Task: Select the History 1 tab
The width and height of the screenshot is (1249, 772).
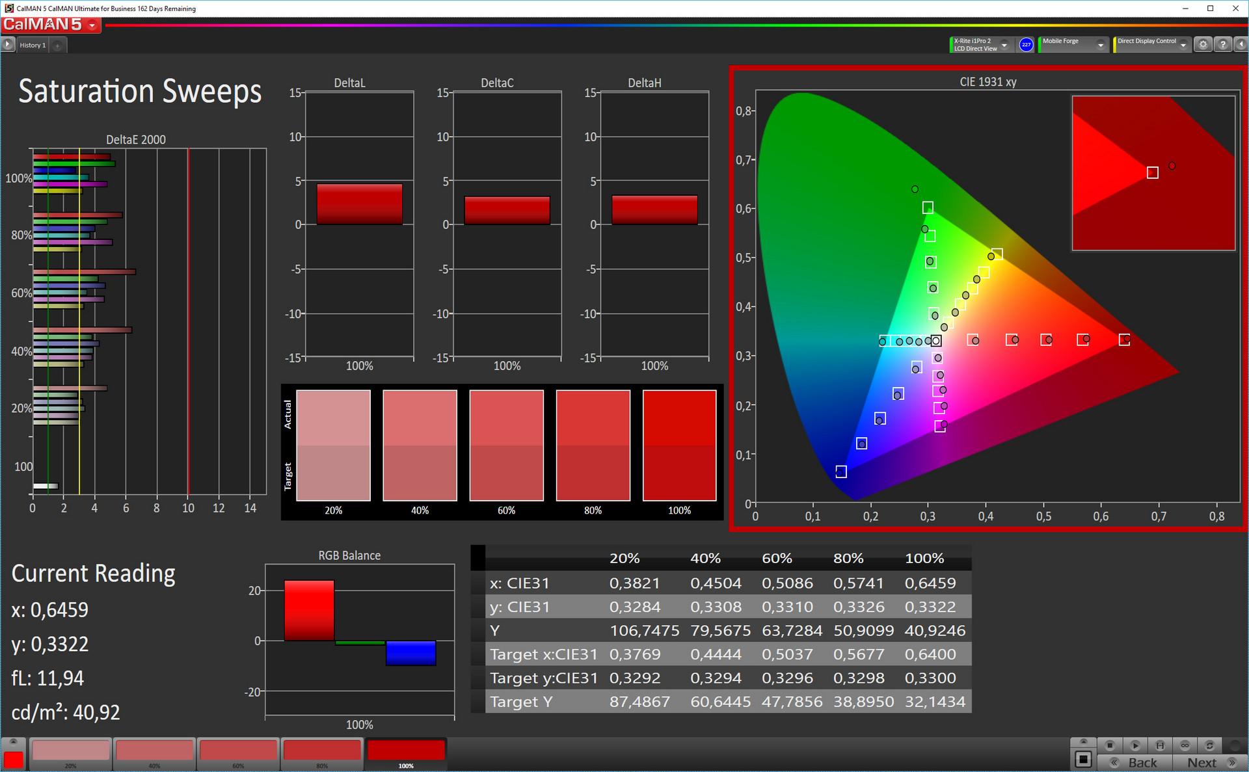Action: tap(33, 45)
